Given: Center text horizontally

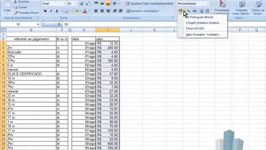Looking at the screenshot, I should point(102,11).
